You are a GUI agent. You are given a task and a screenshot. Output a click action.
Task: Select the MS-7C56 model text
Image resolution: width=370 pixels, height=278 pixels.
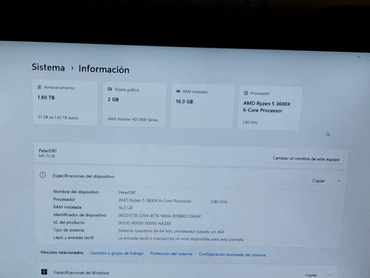47,156
